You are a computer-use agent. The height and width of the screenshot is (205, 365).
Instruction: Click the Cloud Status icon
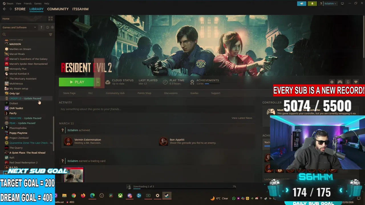point(108,82)
